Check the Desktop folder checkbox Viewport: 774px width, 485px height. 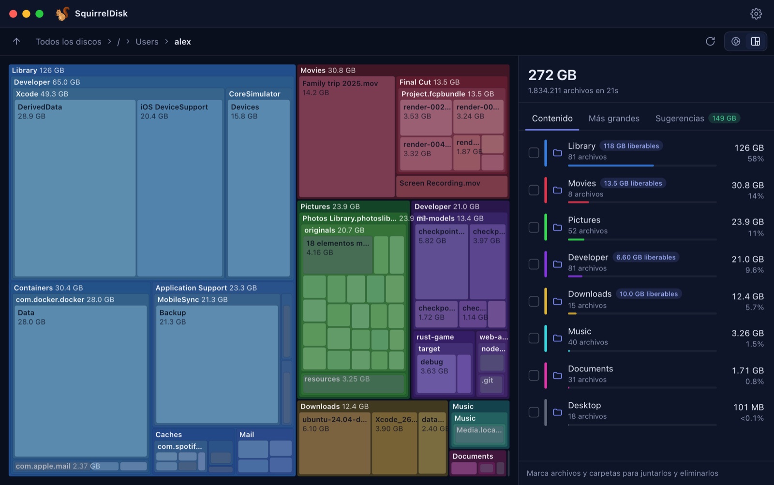534,412
